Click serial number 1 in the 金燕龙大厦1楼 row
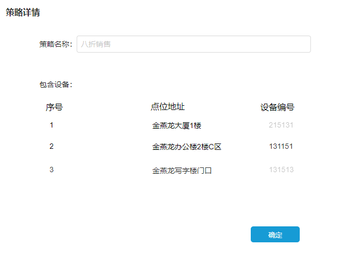The image size is (337, 254). [51, 125]
